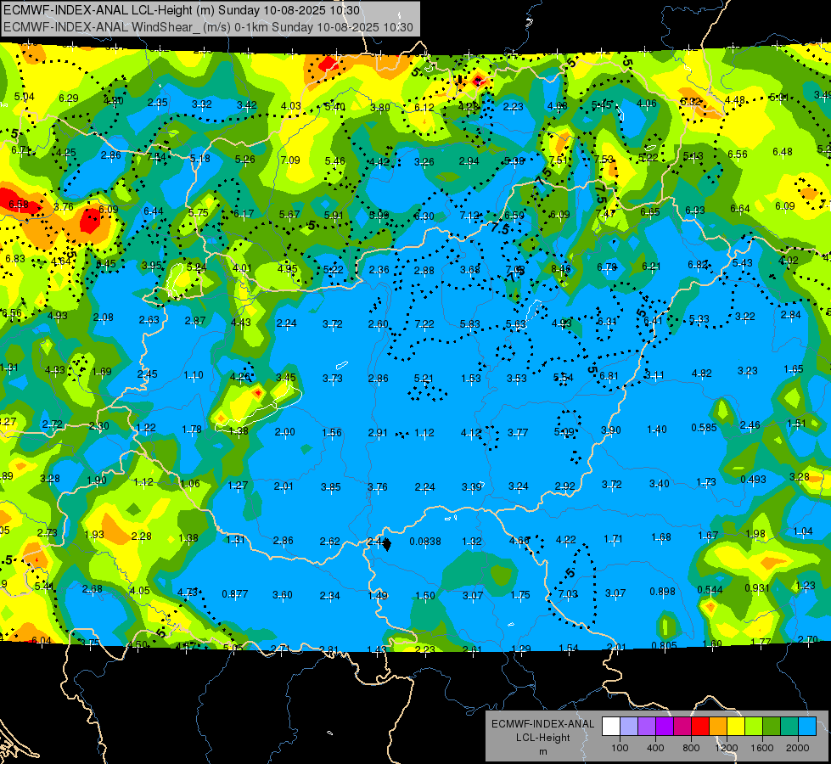Viewport: 831px width, 764px height.
Task: Click the pale lavender legend swatch
Action: [629, 727]
